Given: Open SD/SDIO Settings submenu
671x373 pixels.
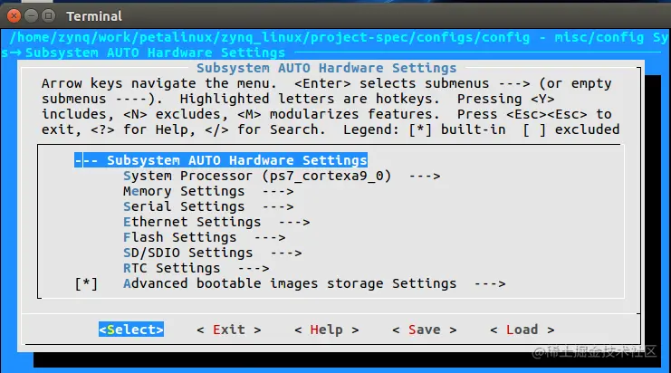Looking at the screenshot, I should [x=212, y=253].
